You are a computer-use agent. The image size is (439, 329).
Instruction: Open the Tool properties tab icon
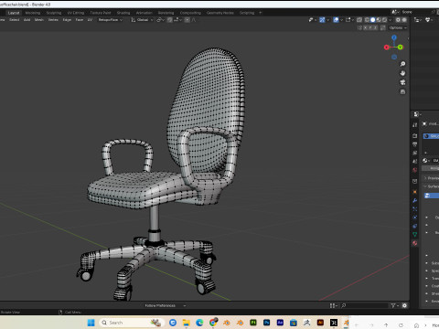tap(414, 125)
